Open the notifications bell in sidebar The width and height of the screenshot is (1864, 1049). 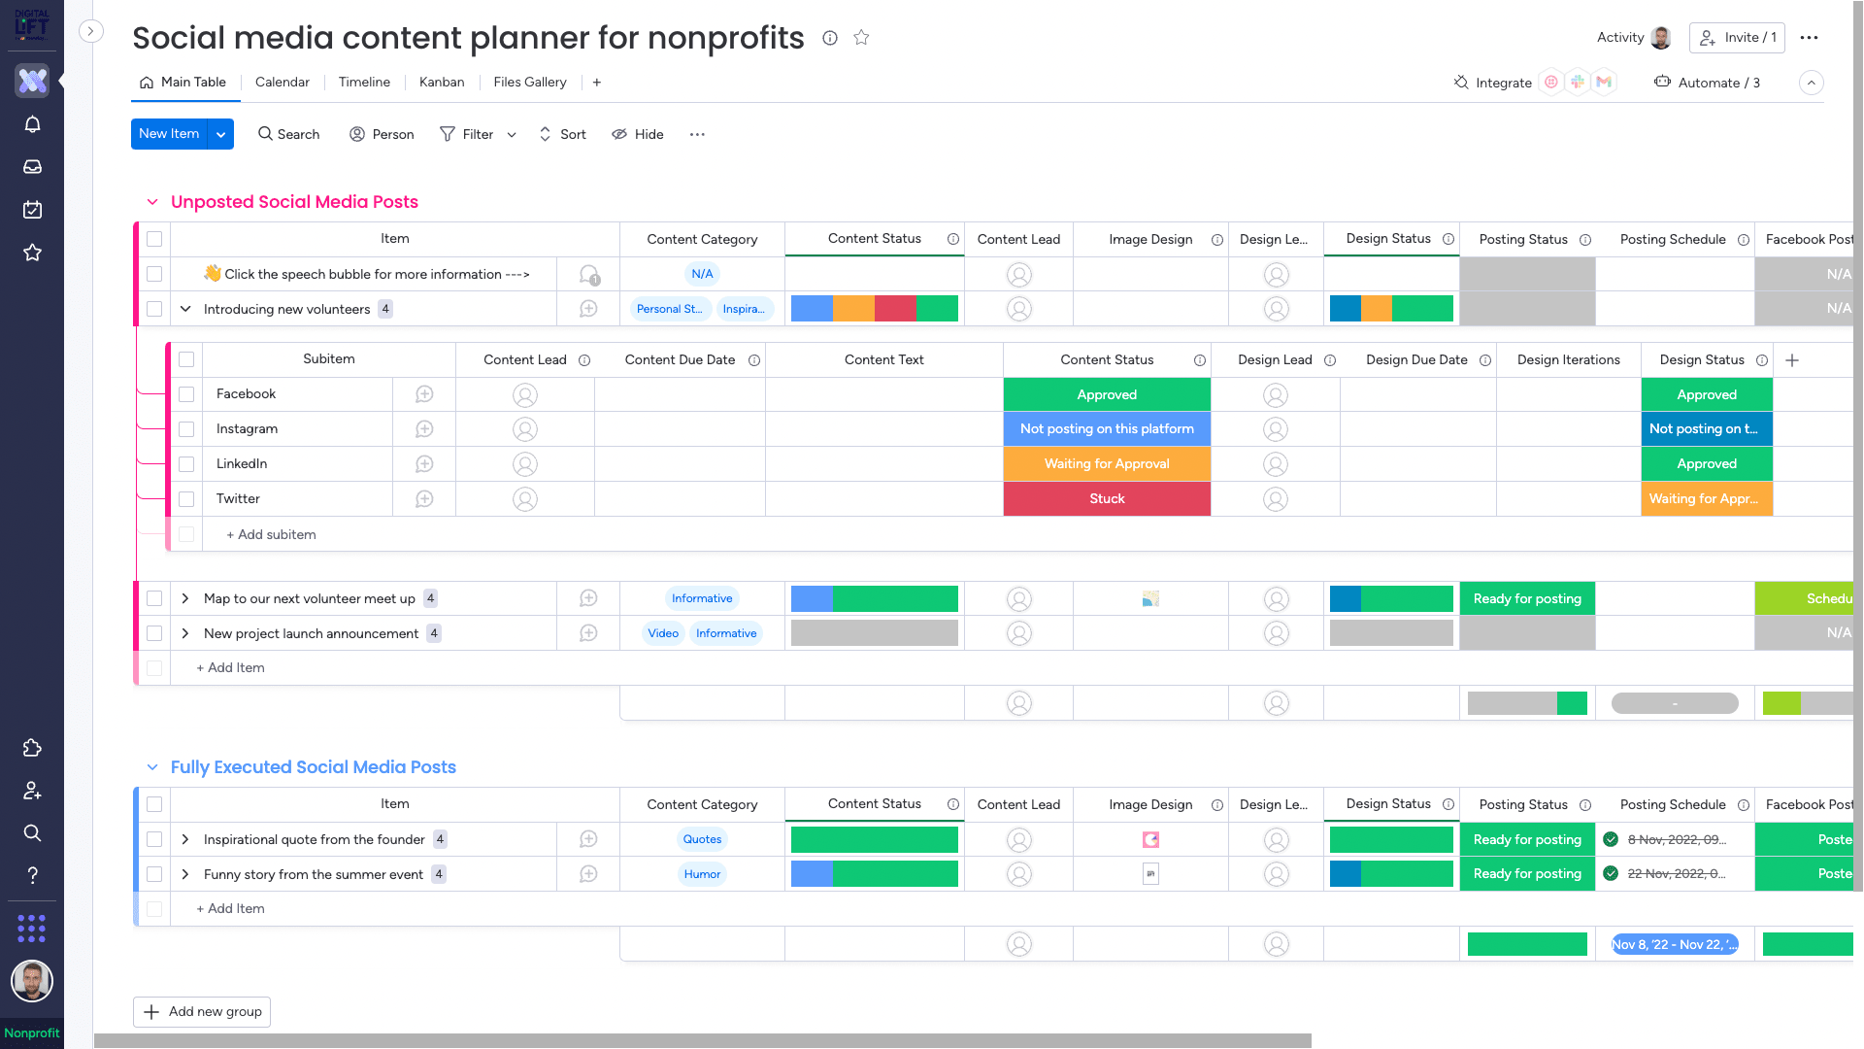point(32,124)
